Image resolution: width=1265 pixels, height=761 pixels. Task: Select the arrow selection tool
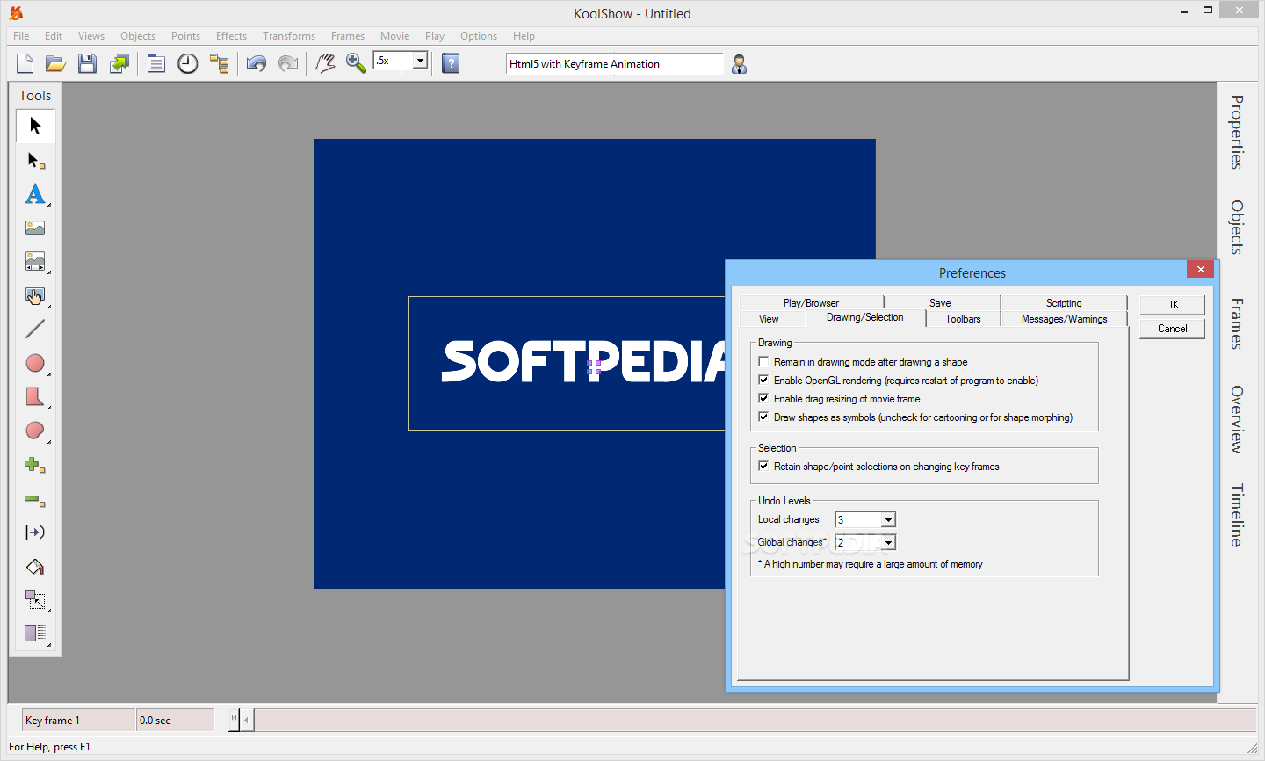coord(35,126)
